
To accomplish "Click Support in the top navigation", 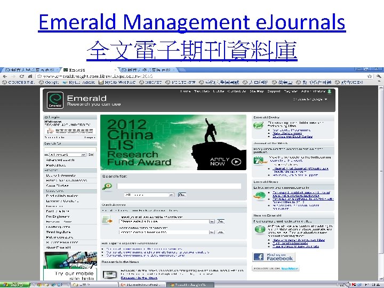I will click(x=274, y=91).
